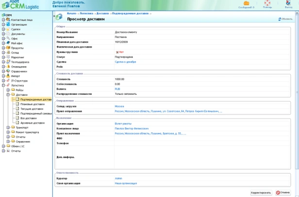Screen dimensions: 299x197
Task: Collapse the Логистика tree node
Action: [3, 86]
